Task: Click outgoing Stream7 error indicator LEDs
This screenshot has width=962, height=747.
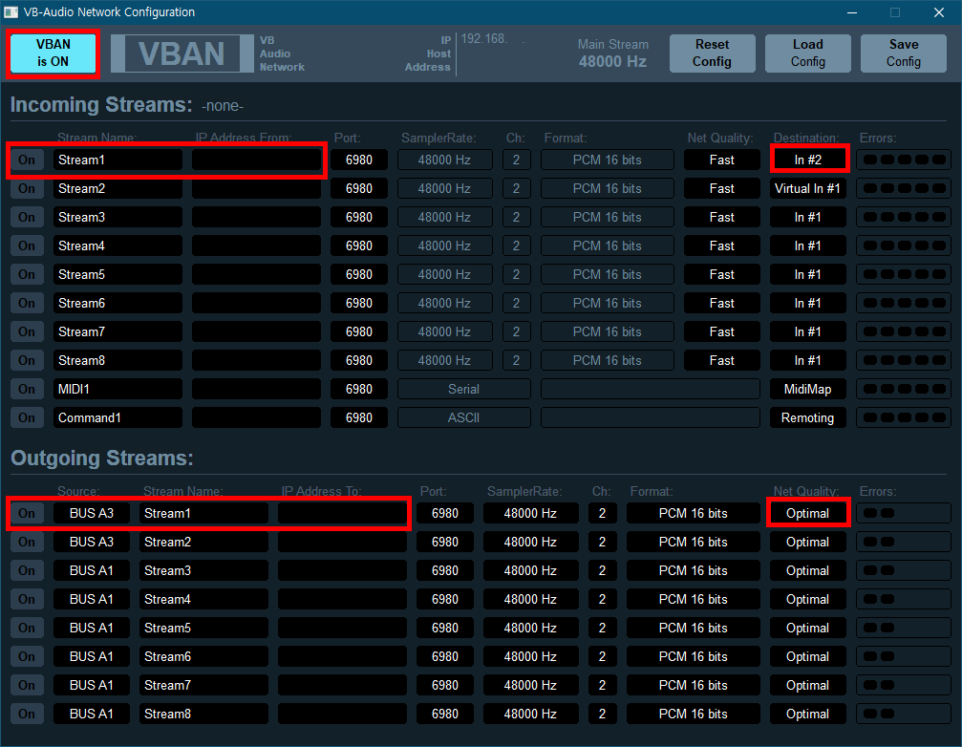Action: (904, 685)
